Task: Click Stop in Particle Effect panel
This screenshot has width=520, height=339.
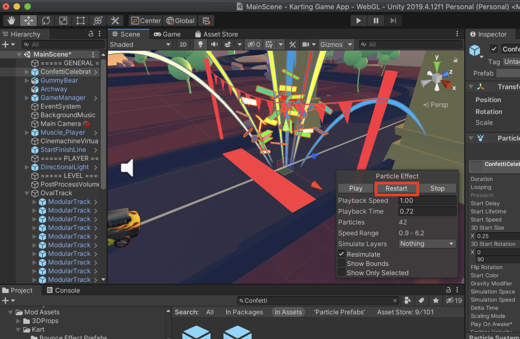Action: coord(437,188)
